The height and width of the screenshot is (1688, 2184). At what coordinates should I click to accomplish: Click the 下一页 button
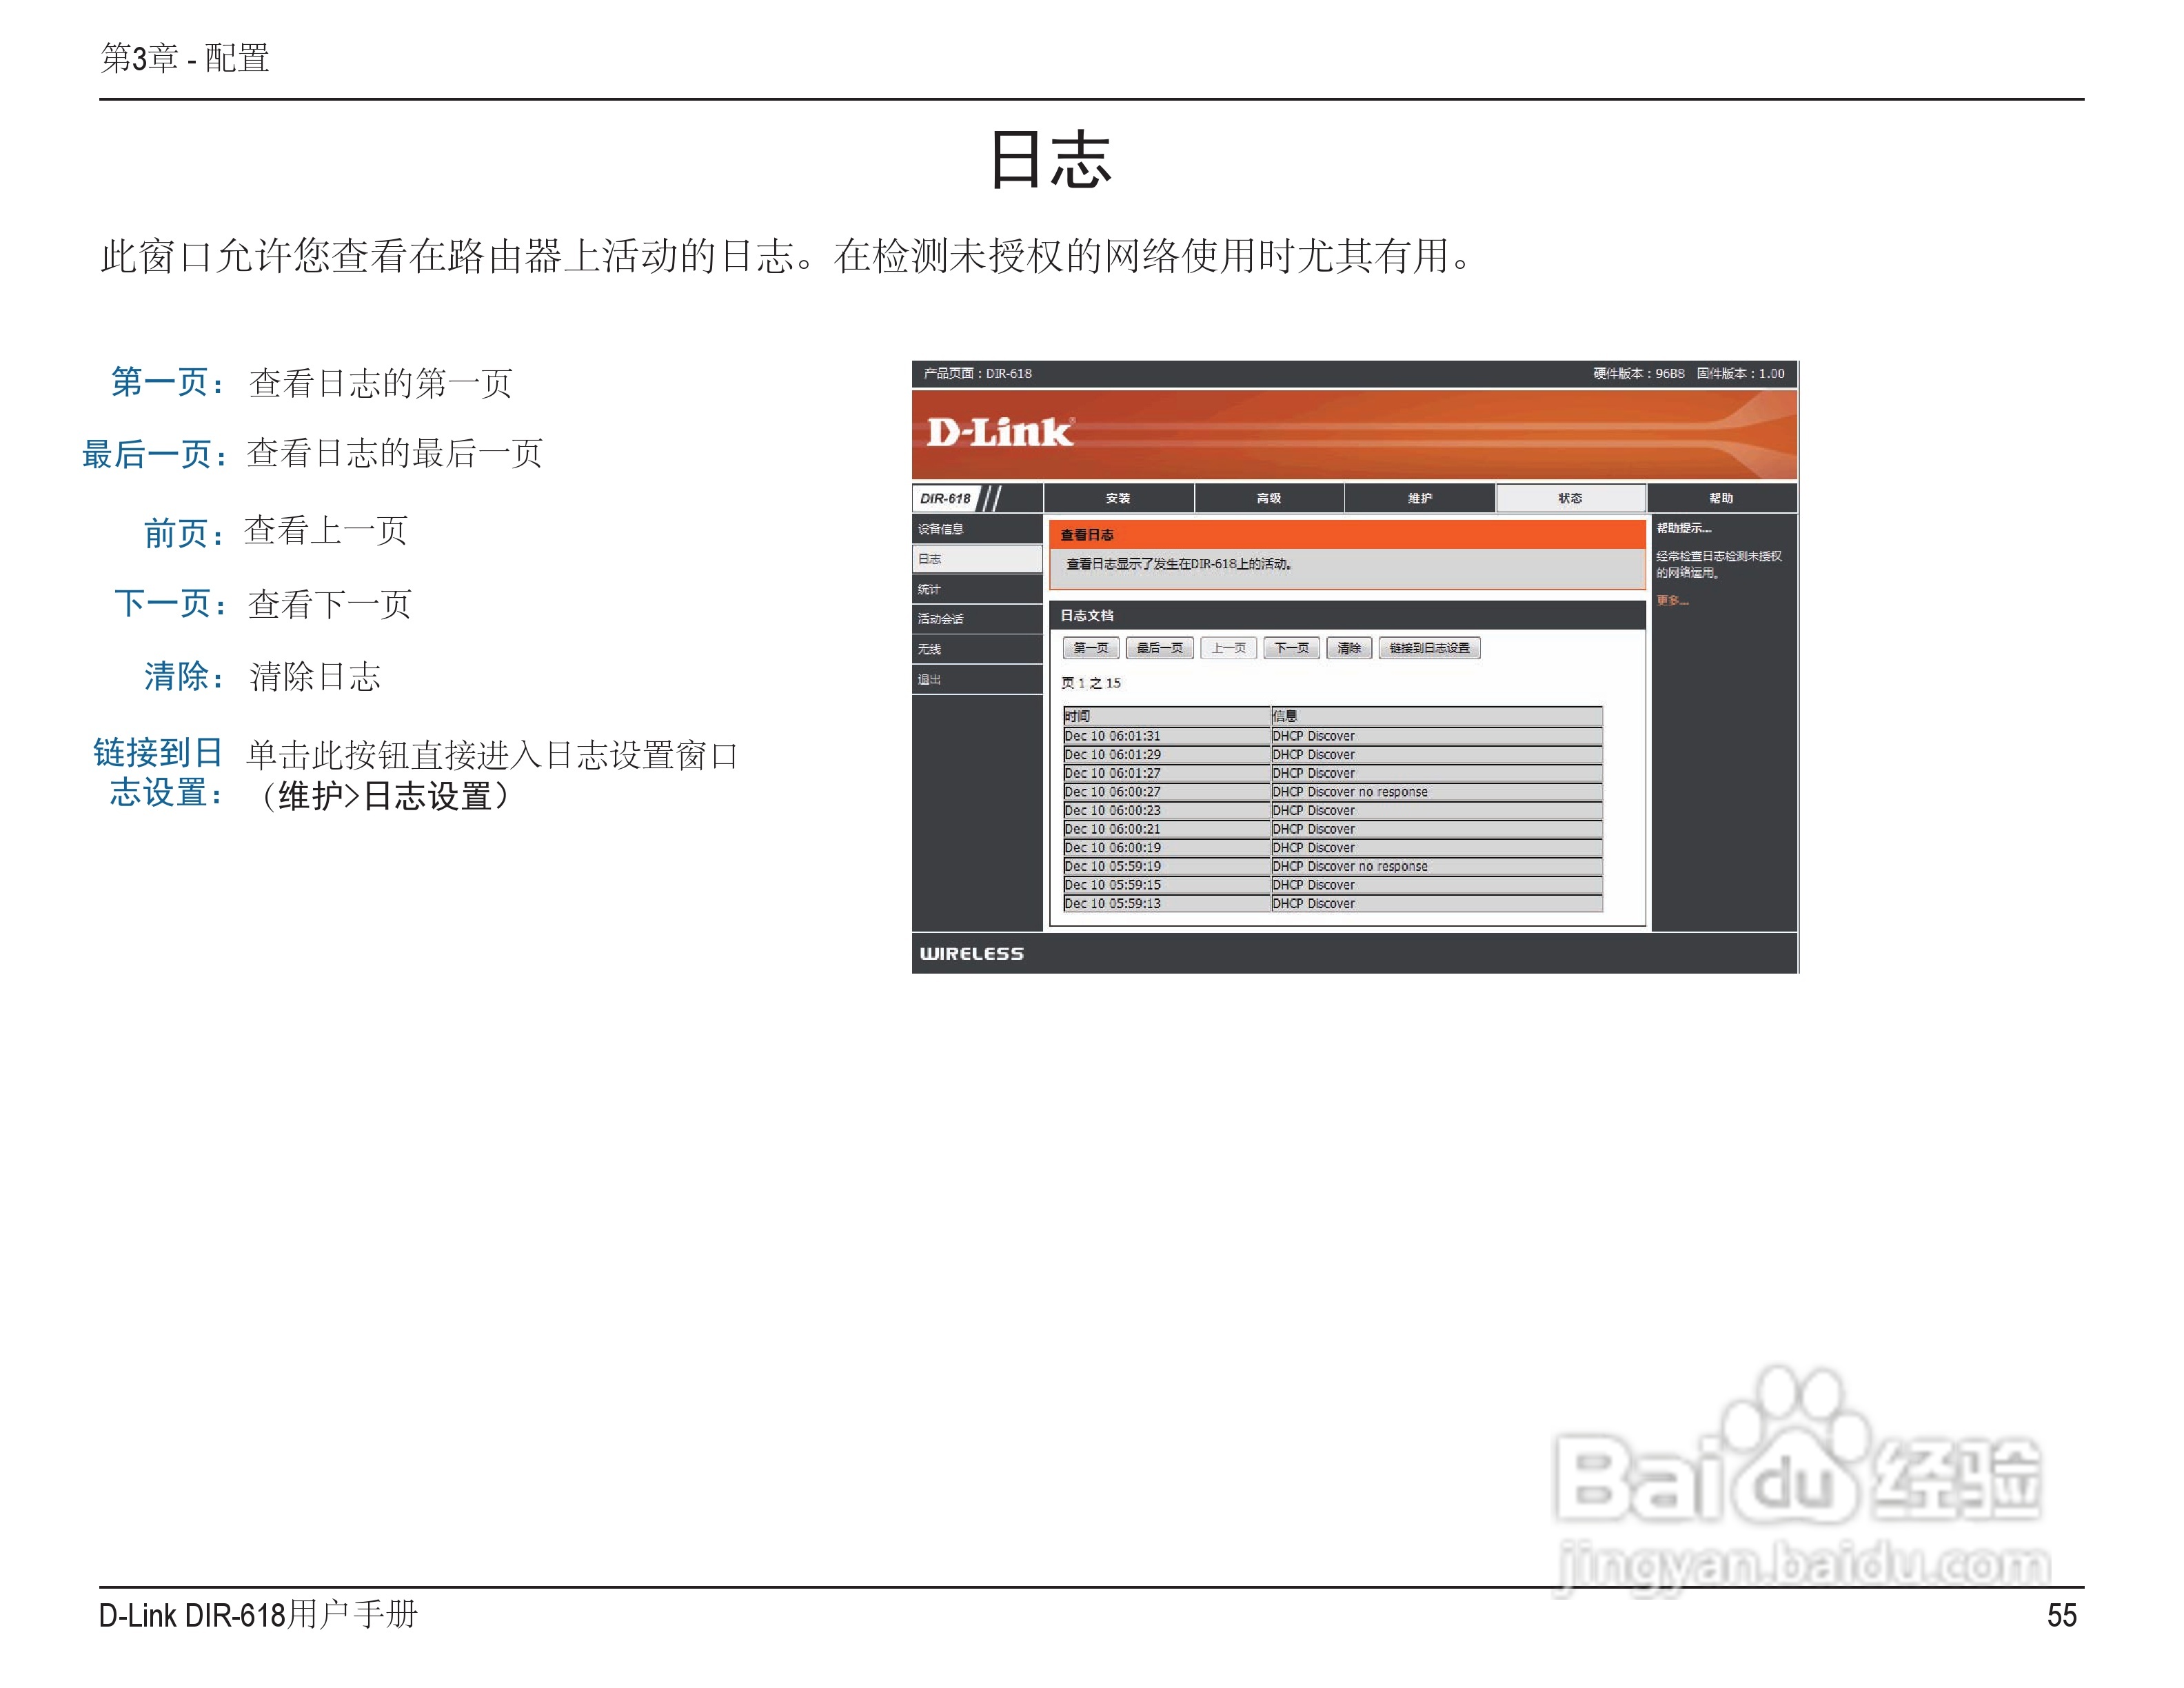click(x=1292, y=648)
